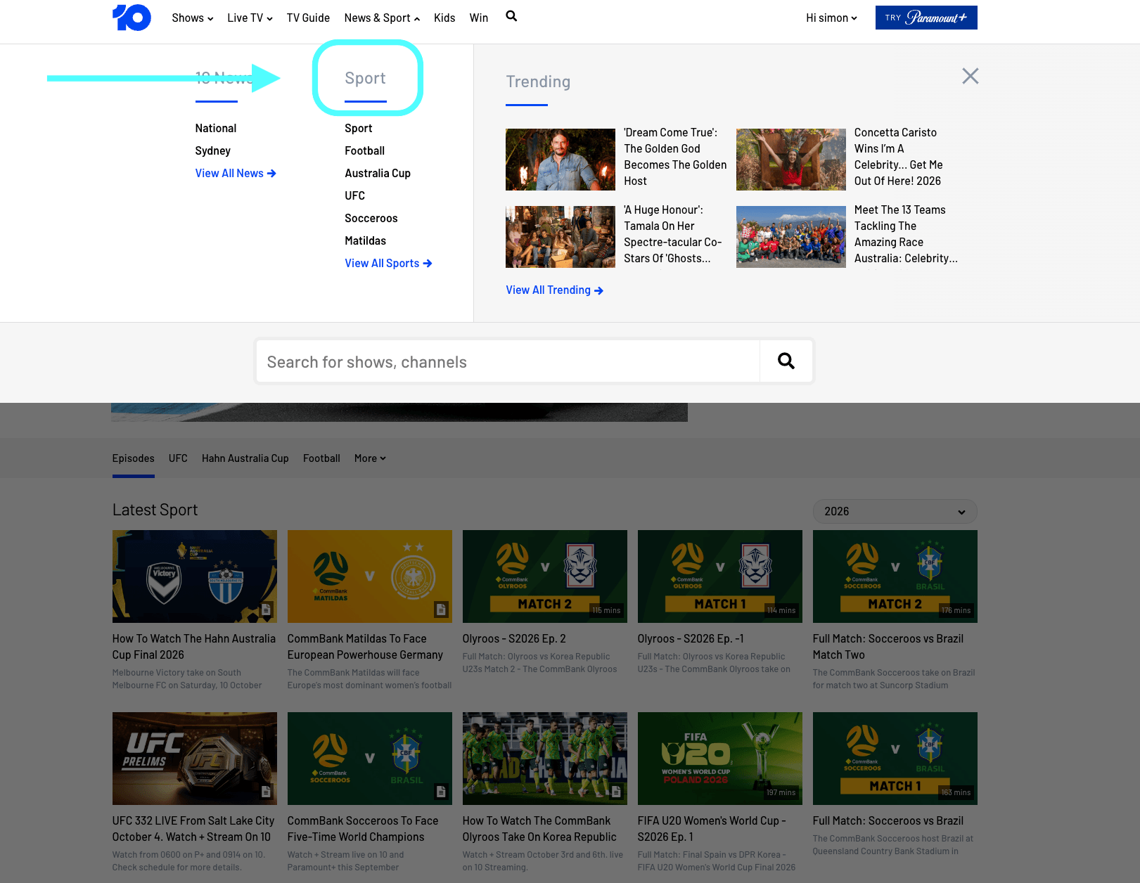Open the Concetta Caristo trending thumbnail
This screenshot has width=1140, height=883.
point(791,160)
